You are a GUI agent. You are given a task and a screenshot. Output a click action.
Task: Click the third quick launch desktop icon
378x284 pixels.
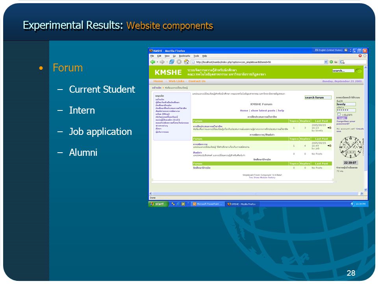tap(183, 204)
